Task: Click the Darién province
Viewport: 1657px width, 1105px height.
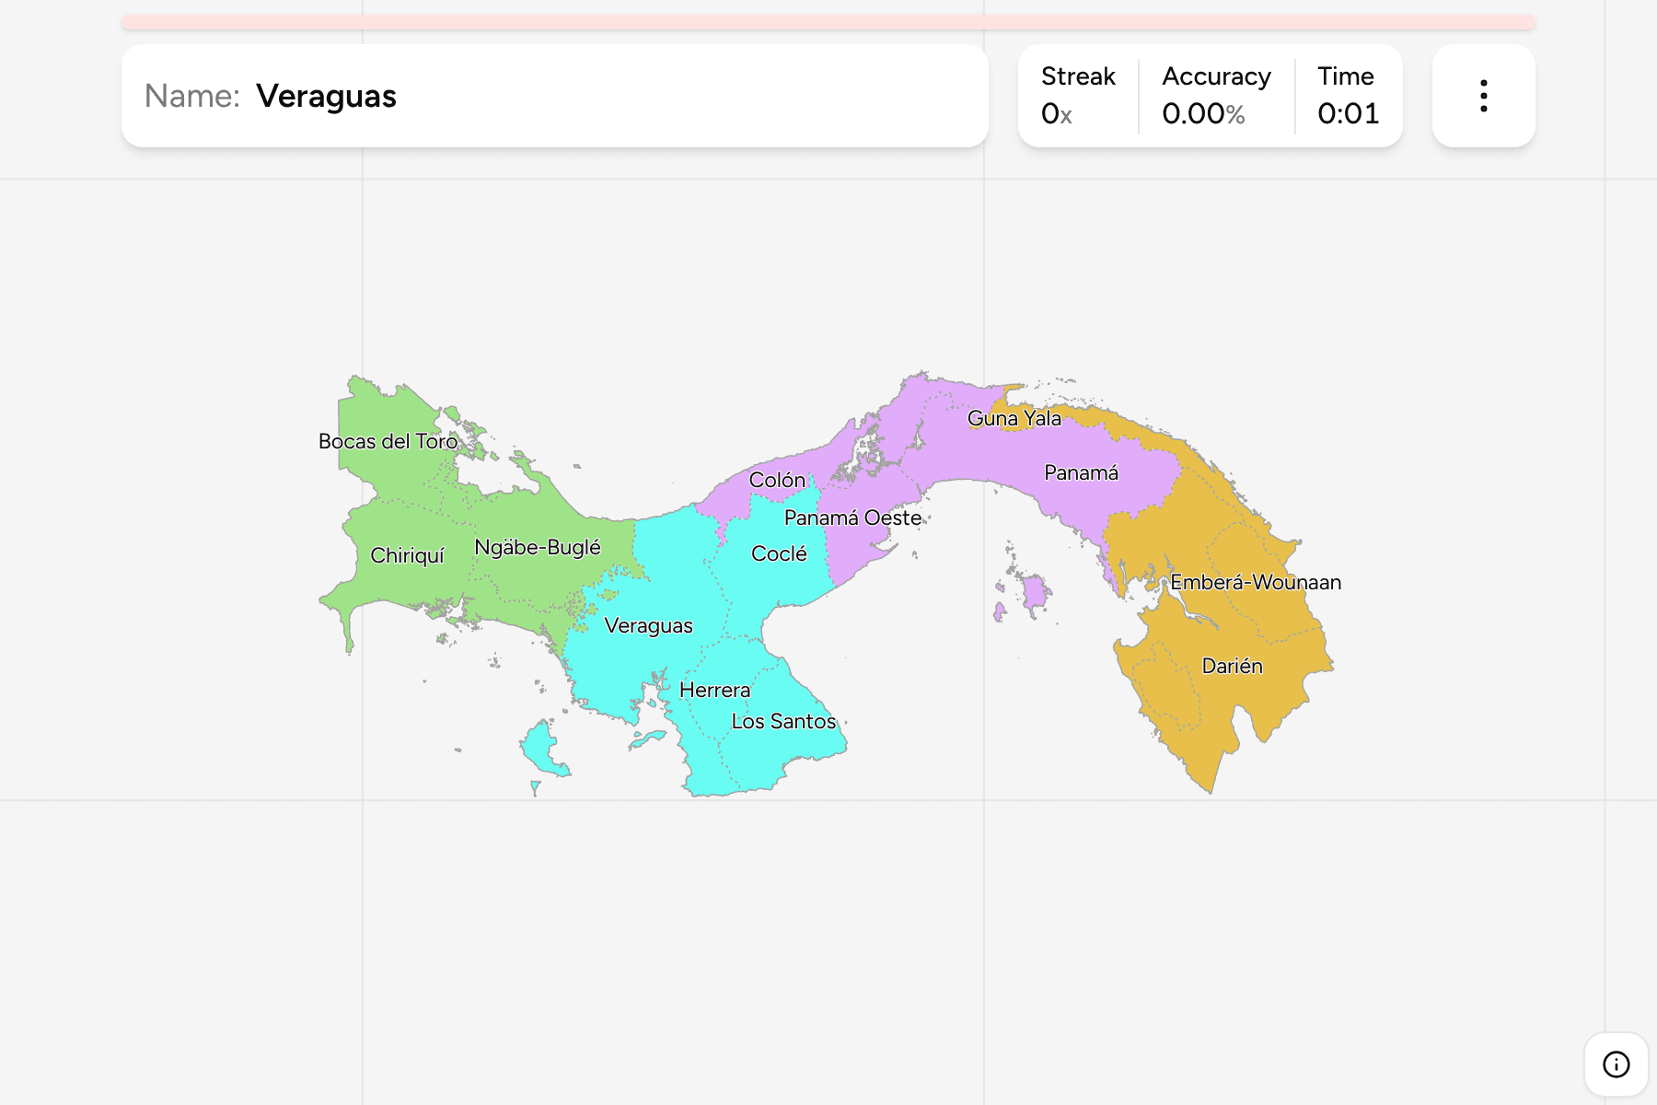Action: point(1232,667)
